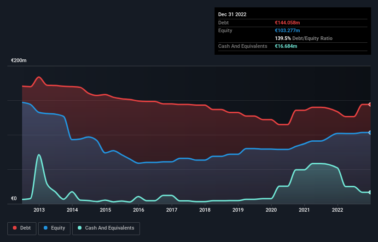This screenshot has height=242, width=378.
Task: Click the 2013 x-axis label
Action: tap(39, 210)
